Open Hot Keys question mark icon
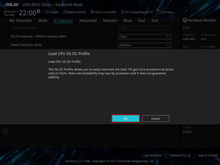Screen dimensions: 220x165 [x=159, y=12]
